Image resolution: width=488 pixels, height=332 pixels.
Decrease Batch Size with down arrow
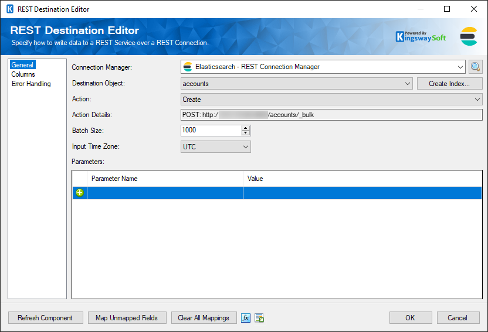(x=246, y=133)
